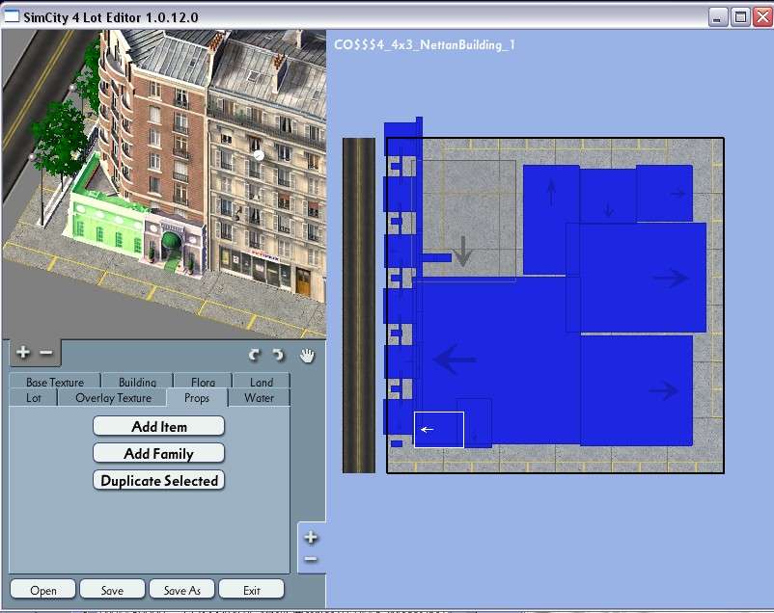Maximize the Lot Editor window
774x613 pixels.
pos(740,17)
